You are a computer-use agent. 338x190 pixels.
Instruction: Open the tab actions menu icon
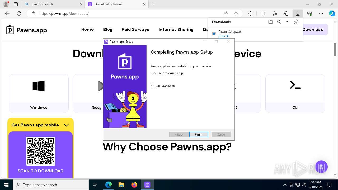tap(16, 4)
